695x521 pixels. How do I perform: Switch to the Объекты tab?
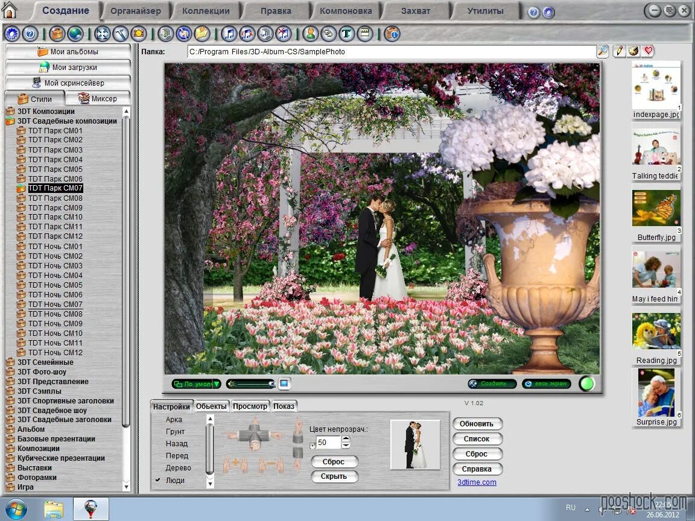211,406
